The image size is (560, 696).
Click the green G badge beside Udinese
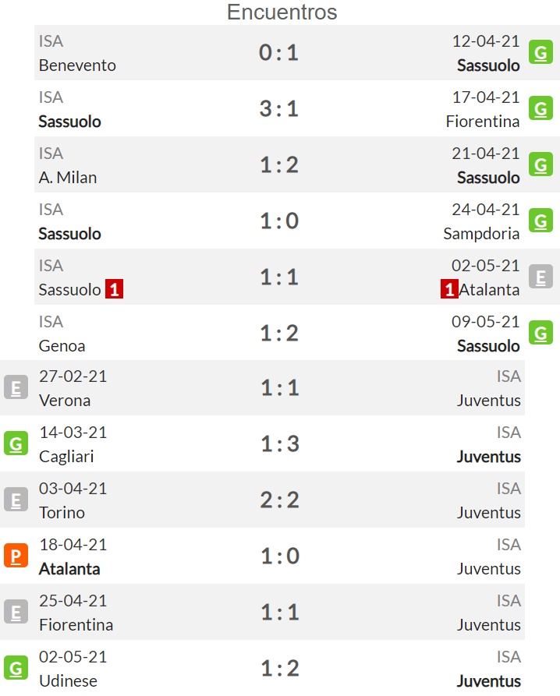coord(16,668)
